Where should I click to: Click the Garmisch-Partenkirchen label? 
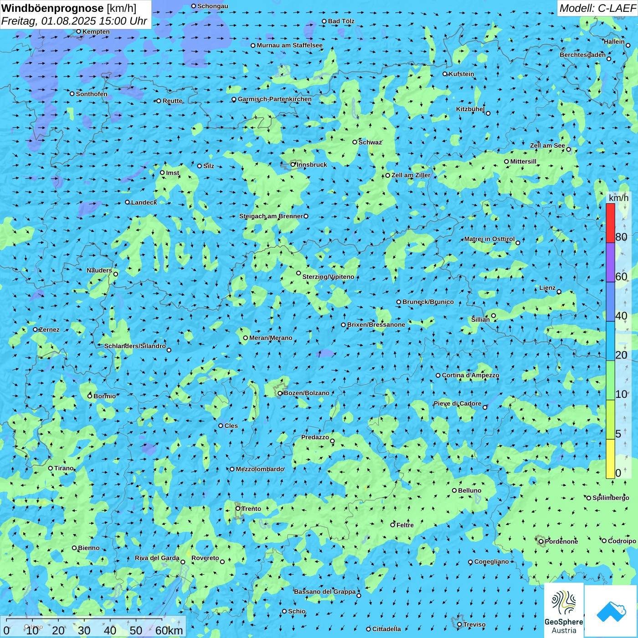pos(275,99)
